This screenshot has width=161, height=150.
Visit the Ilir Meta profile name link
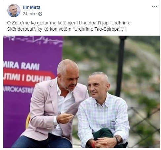coord(32,7)
